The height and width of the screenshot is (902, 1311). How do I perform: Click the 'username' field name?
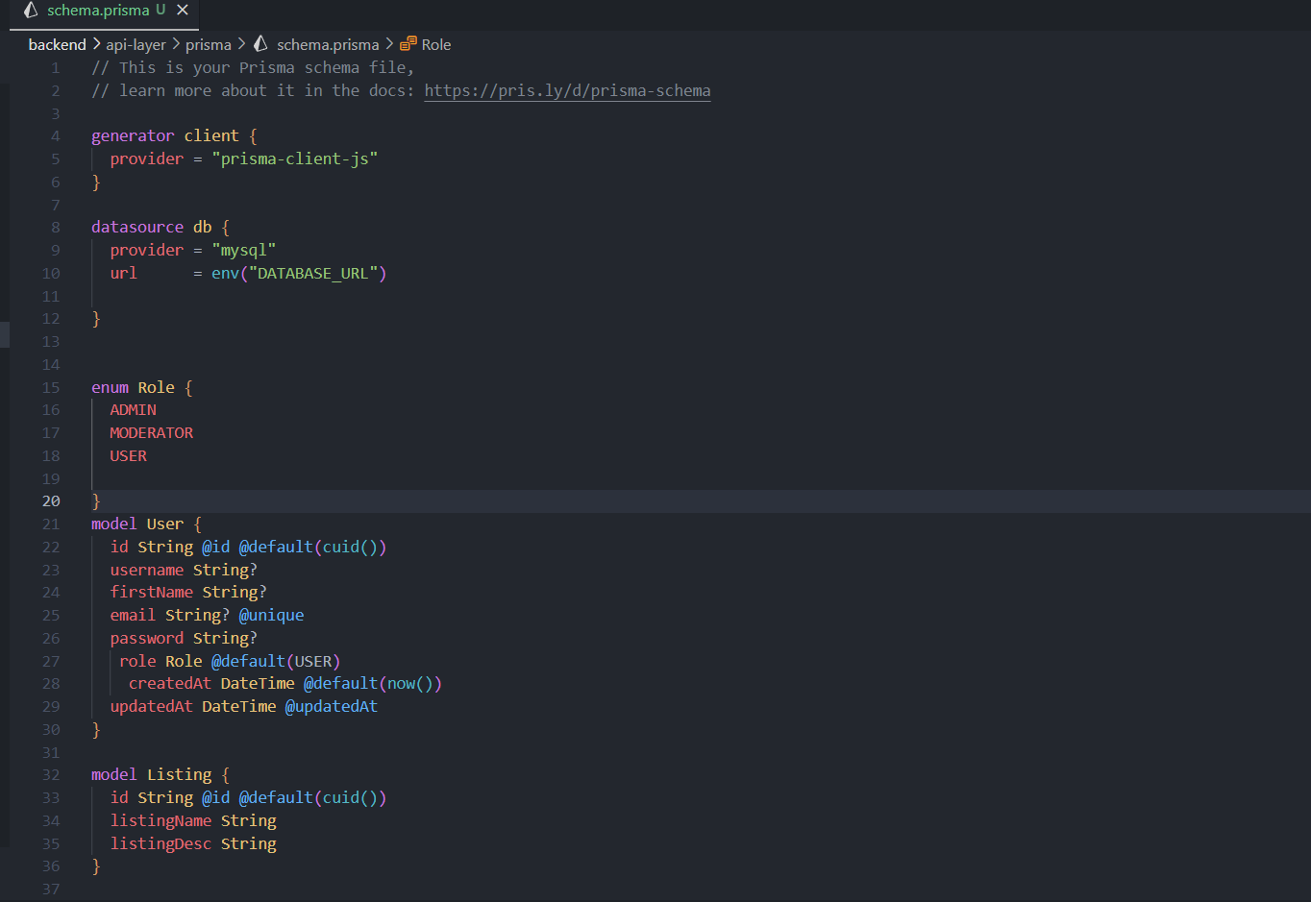pos(147,571)
